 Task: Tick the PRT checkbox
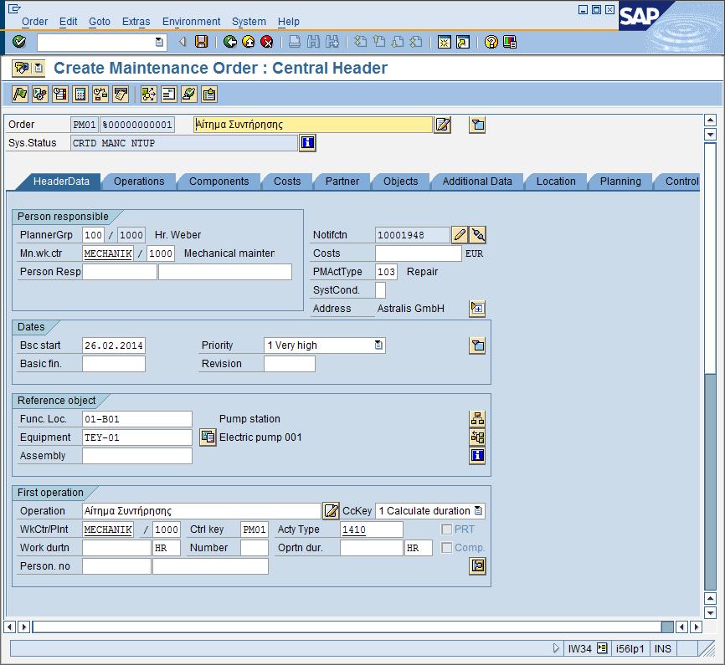[x=447, y=529]
